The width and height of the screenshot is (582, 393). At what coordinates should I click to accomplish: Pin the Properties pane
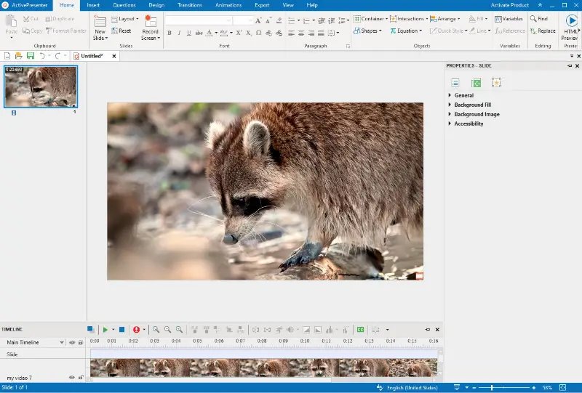coord(570,65)
